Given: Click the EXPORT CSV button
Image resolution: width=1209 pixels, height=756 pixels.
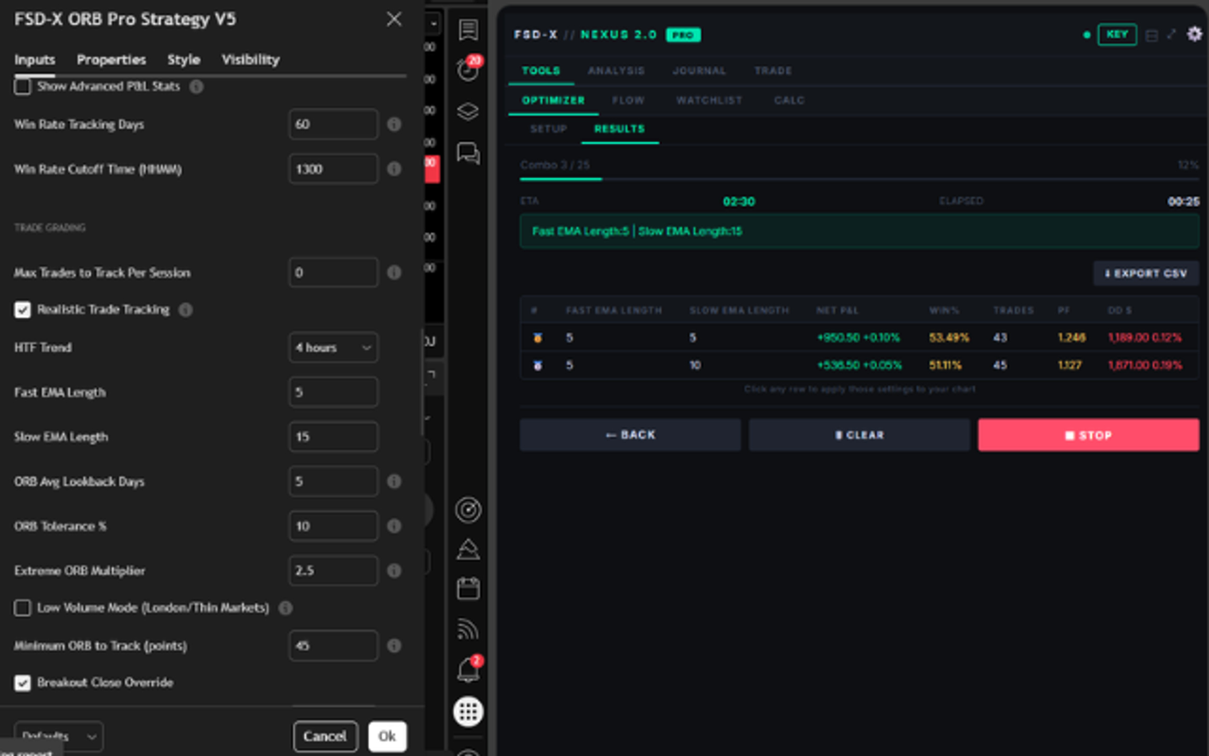Looking at the screenshot, I should click(x=1146, y=274).
